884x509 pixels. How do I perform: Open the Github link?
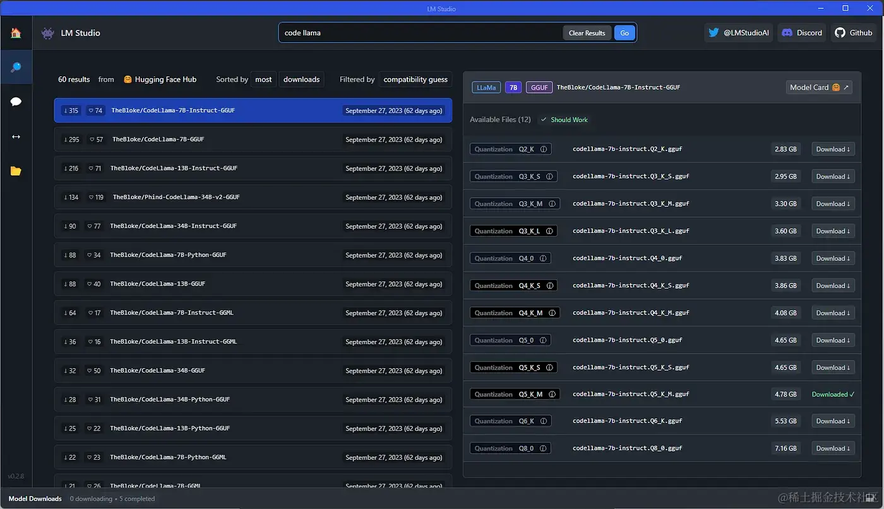click(x=853, y=33)
